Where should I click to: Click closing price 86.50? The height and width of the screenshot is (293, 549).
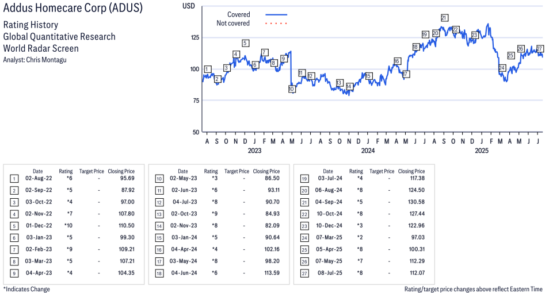point(272,178)
